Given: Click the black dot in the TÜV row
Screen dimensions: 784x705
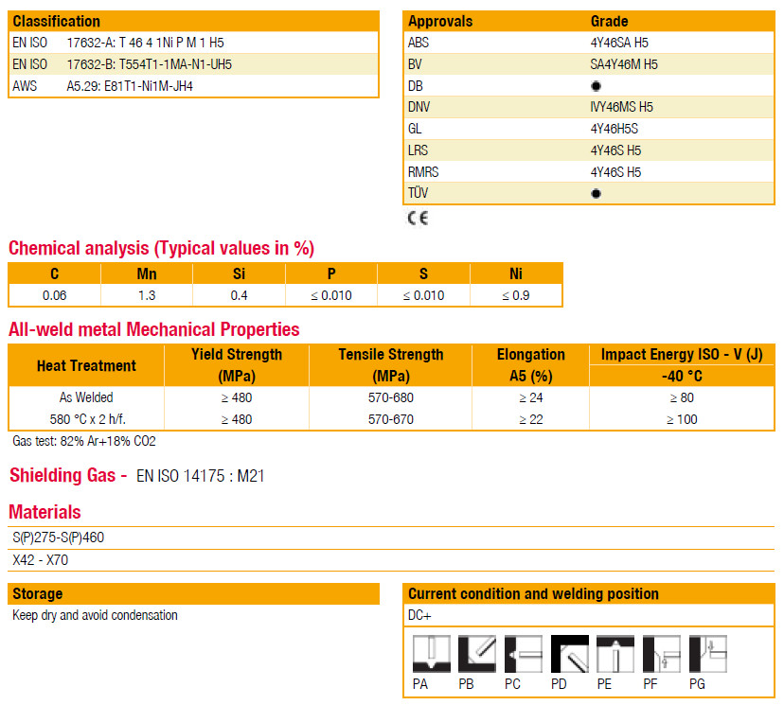Looking at the screenshot, I should [596, 194].
